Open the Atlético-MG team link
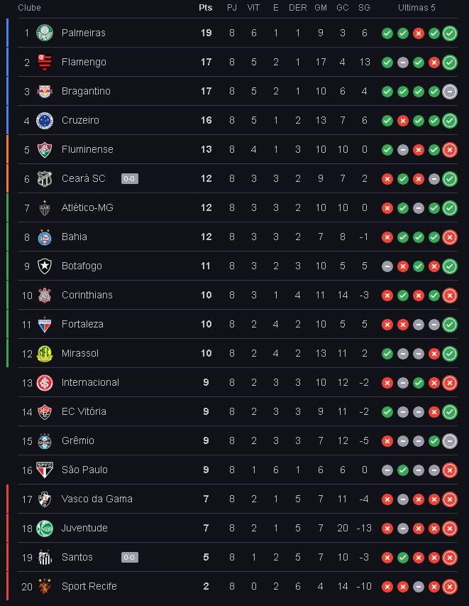The width and height of the screenshot is (469, 606). coord(87,208)
